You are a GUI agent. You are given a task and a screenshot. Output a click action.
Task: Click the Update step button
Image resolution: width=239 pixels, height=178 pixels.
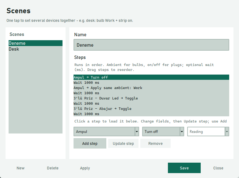coord(123,143)
